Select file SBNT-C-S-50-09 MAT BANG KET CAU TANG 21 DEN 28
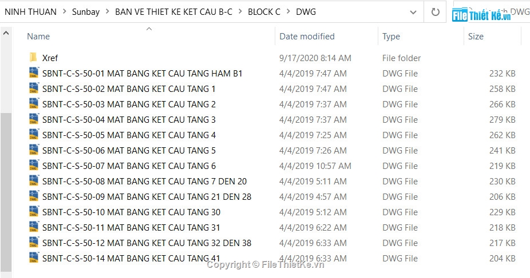530x278 pixels. (147, 196)
